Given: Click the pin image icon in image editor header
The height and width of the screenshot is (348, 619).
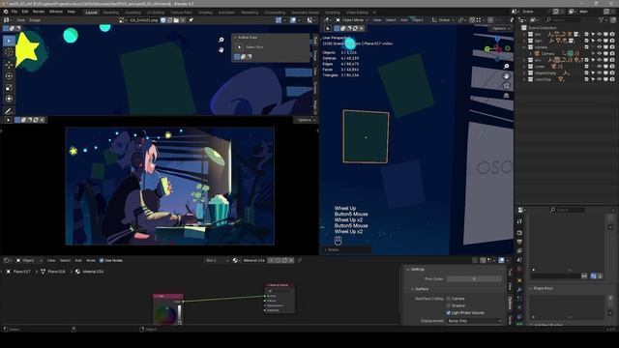Looking at the screenshot, I should [192, 19].
